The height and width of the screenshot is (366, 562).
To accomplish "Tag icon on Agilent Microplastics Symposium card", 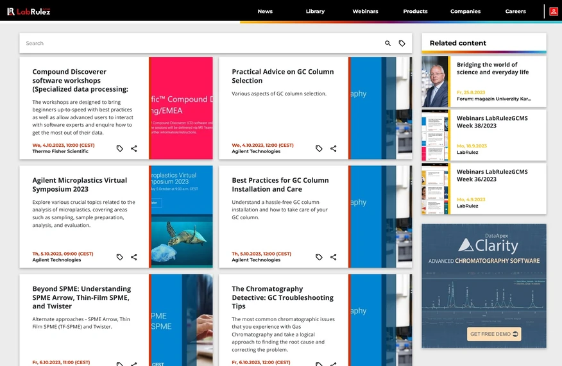I will coord(120,257).
